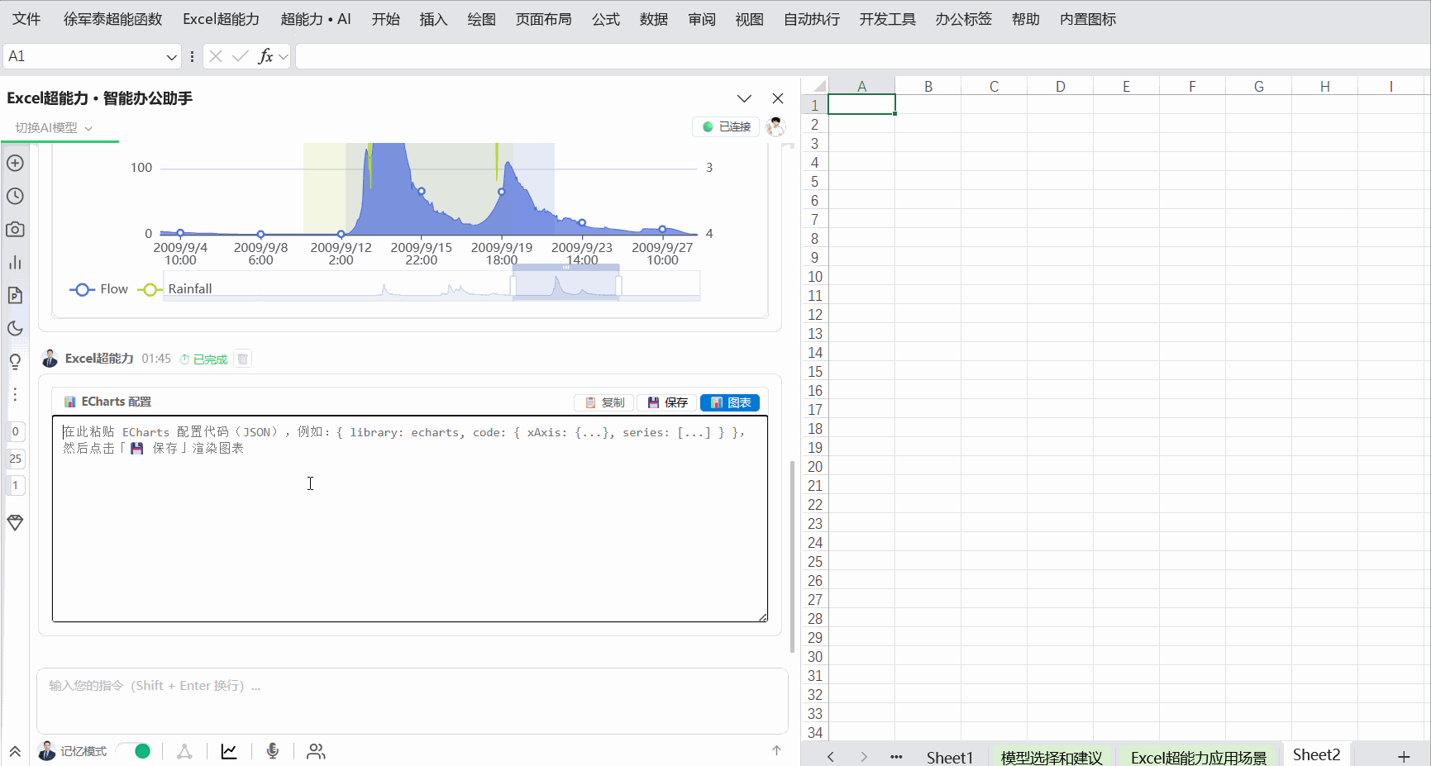1431x766 pixels.
Task: Close the assistant panel
Action: click(778, 98)
